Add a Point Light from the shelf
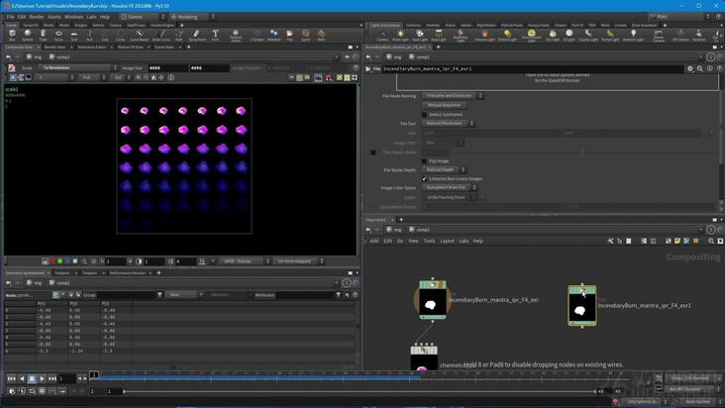Screen dimensions: 725x408 (x=400, y=35)
